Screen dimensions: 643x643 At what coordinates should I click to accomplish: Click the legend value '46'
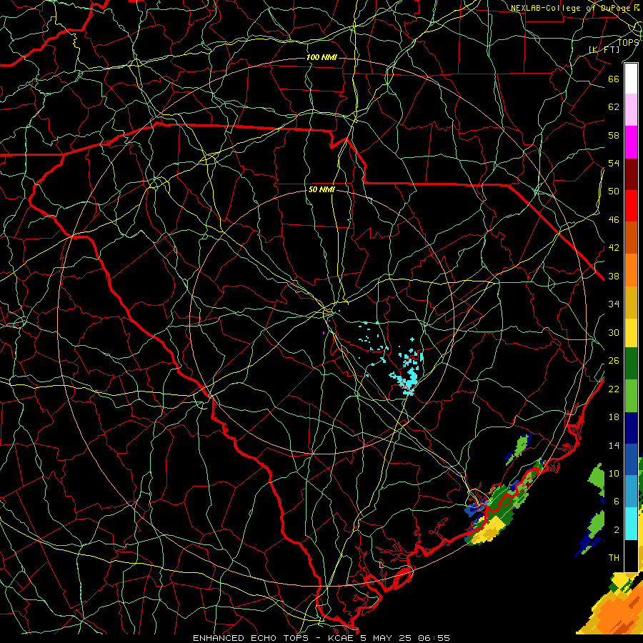[x=614, y=220]
